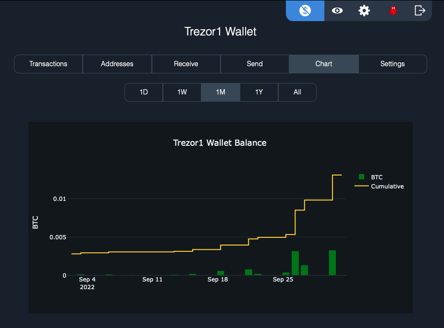This screenshot has height=328, width=444.
Task: Switch to the Transactions tab
Action: tap(48, 63)
